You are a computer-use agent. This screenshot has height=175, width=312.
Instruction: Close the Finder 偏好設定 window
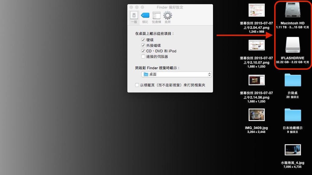tap(131, 7)
